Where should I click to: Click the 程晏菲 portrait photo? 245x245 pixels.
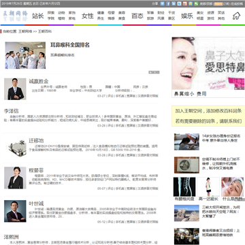[15, 178]
